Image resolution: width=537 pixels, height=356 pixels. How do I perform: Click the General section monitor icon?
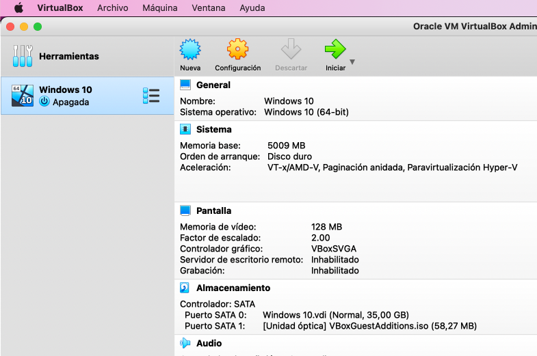click(185, 85)
